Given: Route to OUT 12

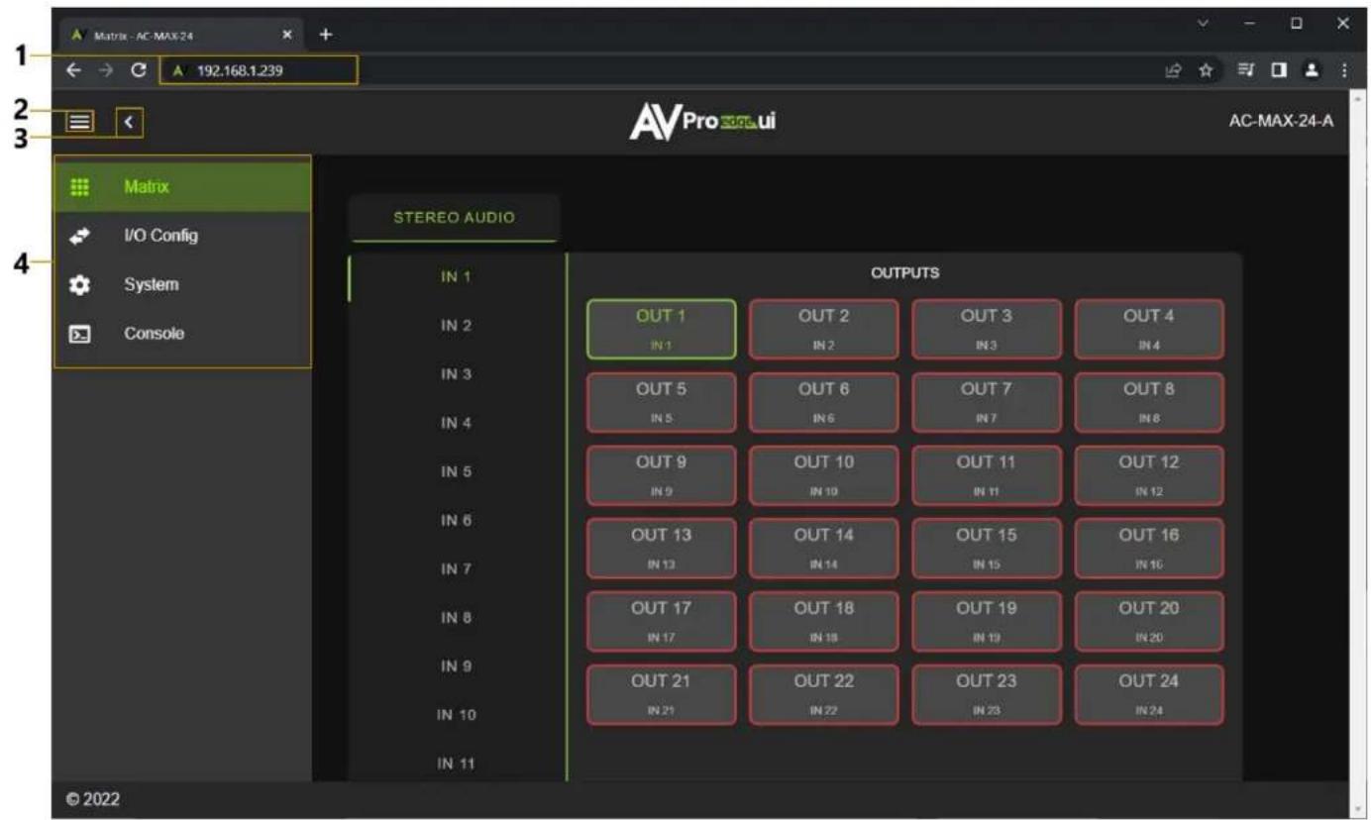Looking at the screenshot, I should pyautogui.click(x=1149, y=475).
